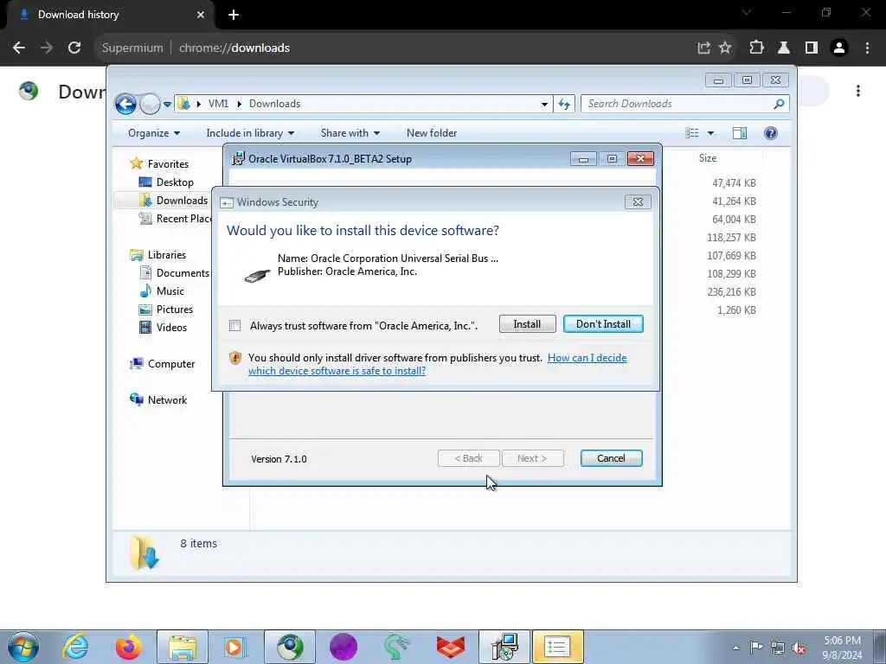Select Network in the navigation pane
The width and height of the screenshot is (886, 664).
point(167,400)
